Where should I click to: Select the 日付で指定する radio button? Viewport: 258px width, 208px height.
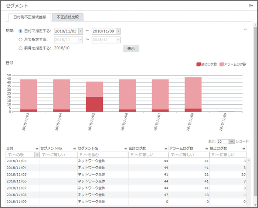pyautogui.click(x=20, y=31)
